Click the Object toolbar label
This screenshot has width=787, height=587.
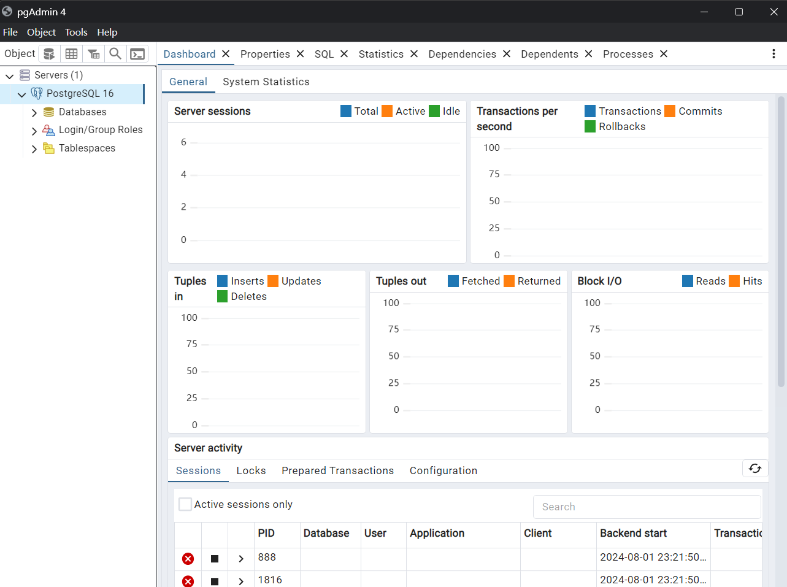tap(20, 53)
